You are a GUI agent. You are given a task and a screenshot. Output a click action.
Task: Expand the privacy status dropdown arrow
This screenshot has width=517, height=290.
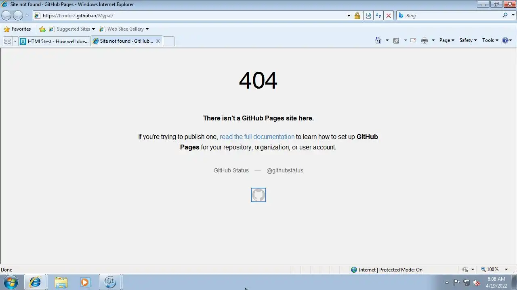pyautogui.click(x=473, y=269)
